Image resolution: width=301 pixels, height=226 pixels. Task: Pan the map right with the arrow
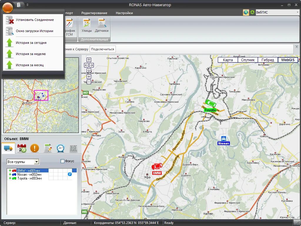pos(92,65)
